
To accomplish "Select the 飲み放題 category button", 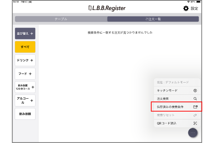I will (25, 114).
